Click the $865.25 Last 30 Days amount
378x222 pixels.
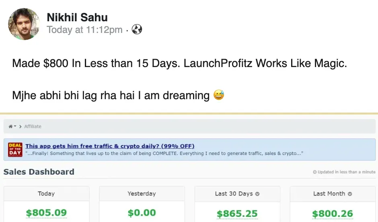(237, 214)
